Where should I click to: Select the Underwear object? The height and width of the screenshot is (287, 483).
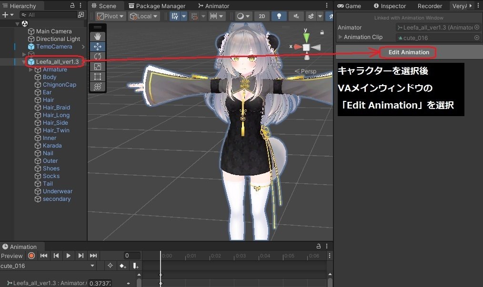(58, 191)
